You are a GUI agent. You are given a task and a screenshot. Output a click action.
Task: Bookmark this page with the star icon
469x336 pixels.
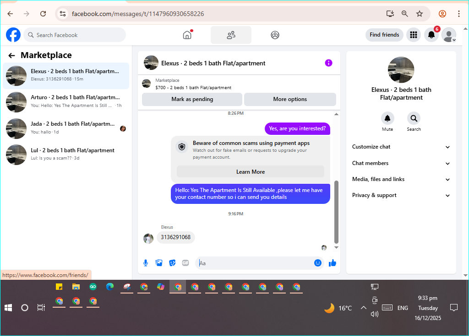click(420, 13)
